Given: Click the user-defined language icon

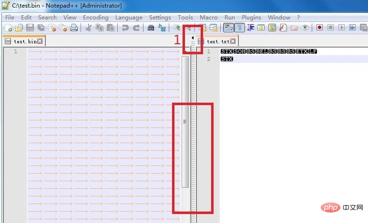Looking at the screenshot, I should [x=261, y=28].
